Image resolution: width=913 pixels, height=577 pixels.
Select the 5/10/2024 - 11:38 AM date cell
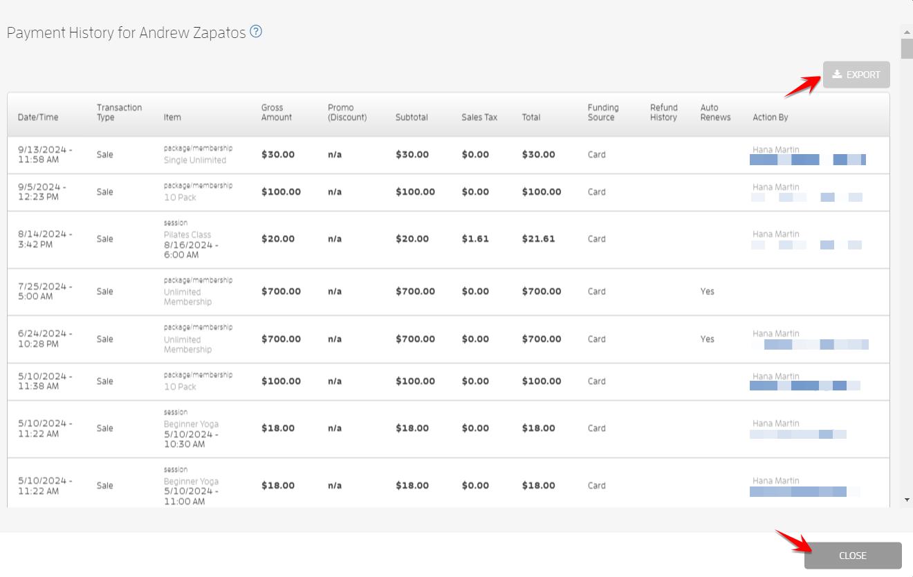[x=45, y=381]
